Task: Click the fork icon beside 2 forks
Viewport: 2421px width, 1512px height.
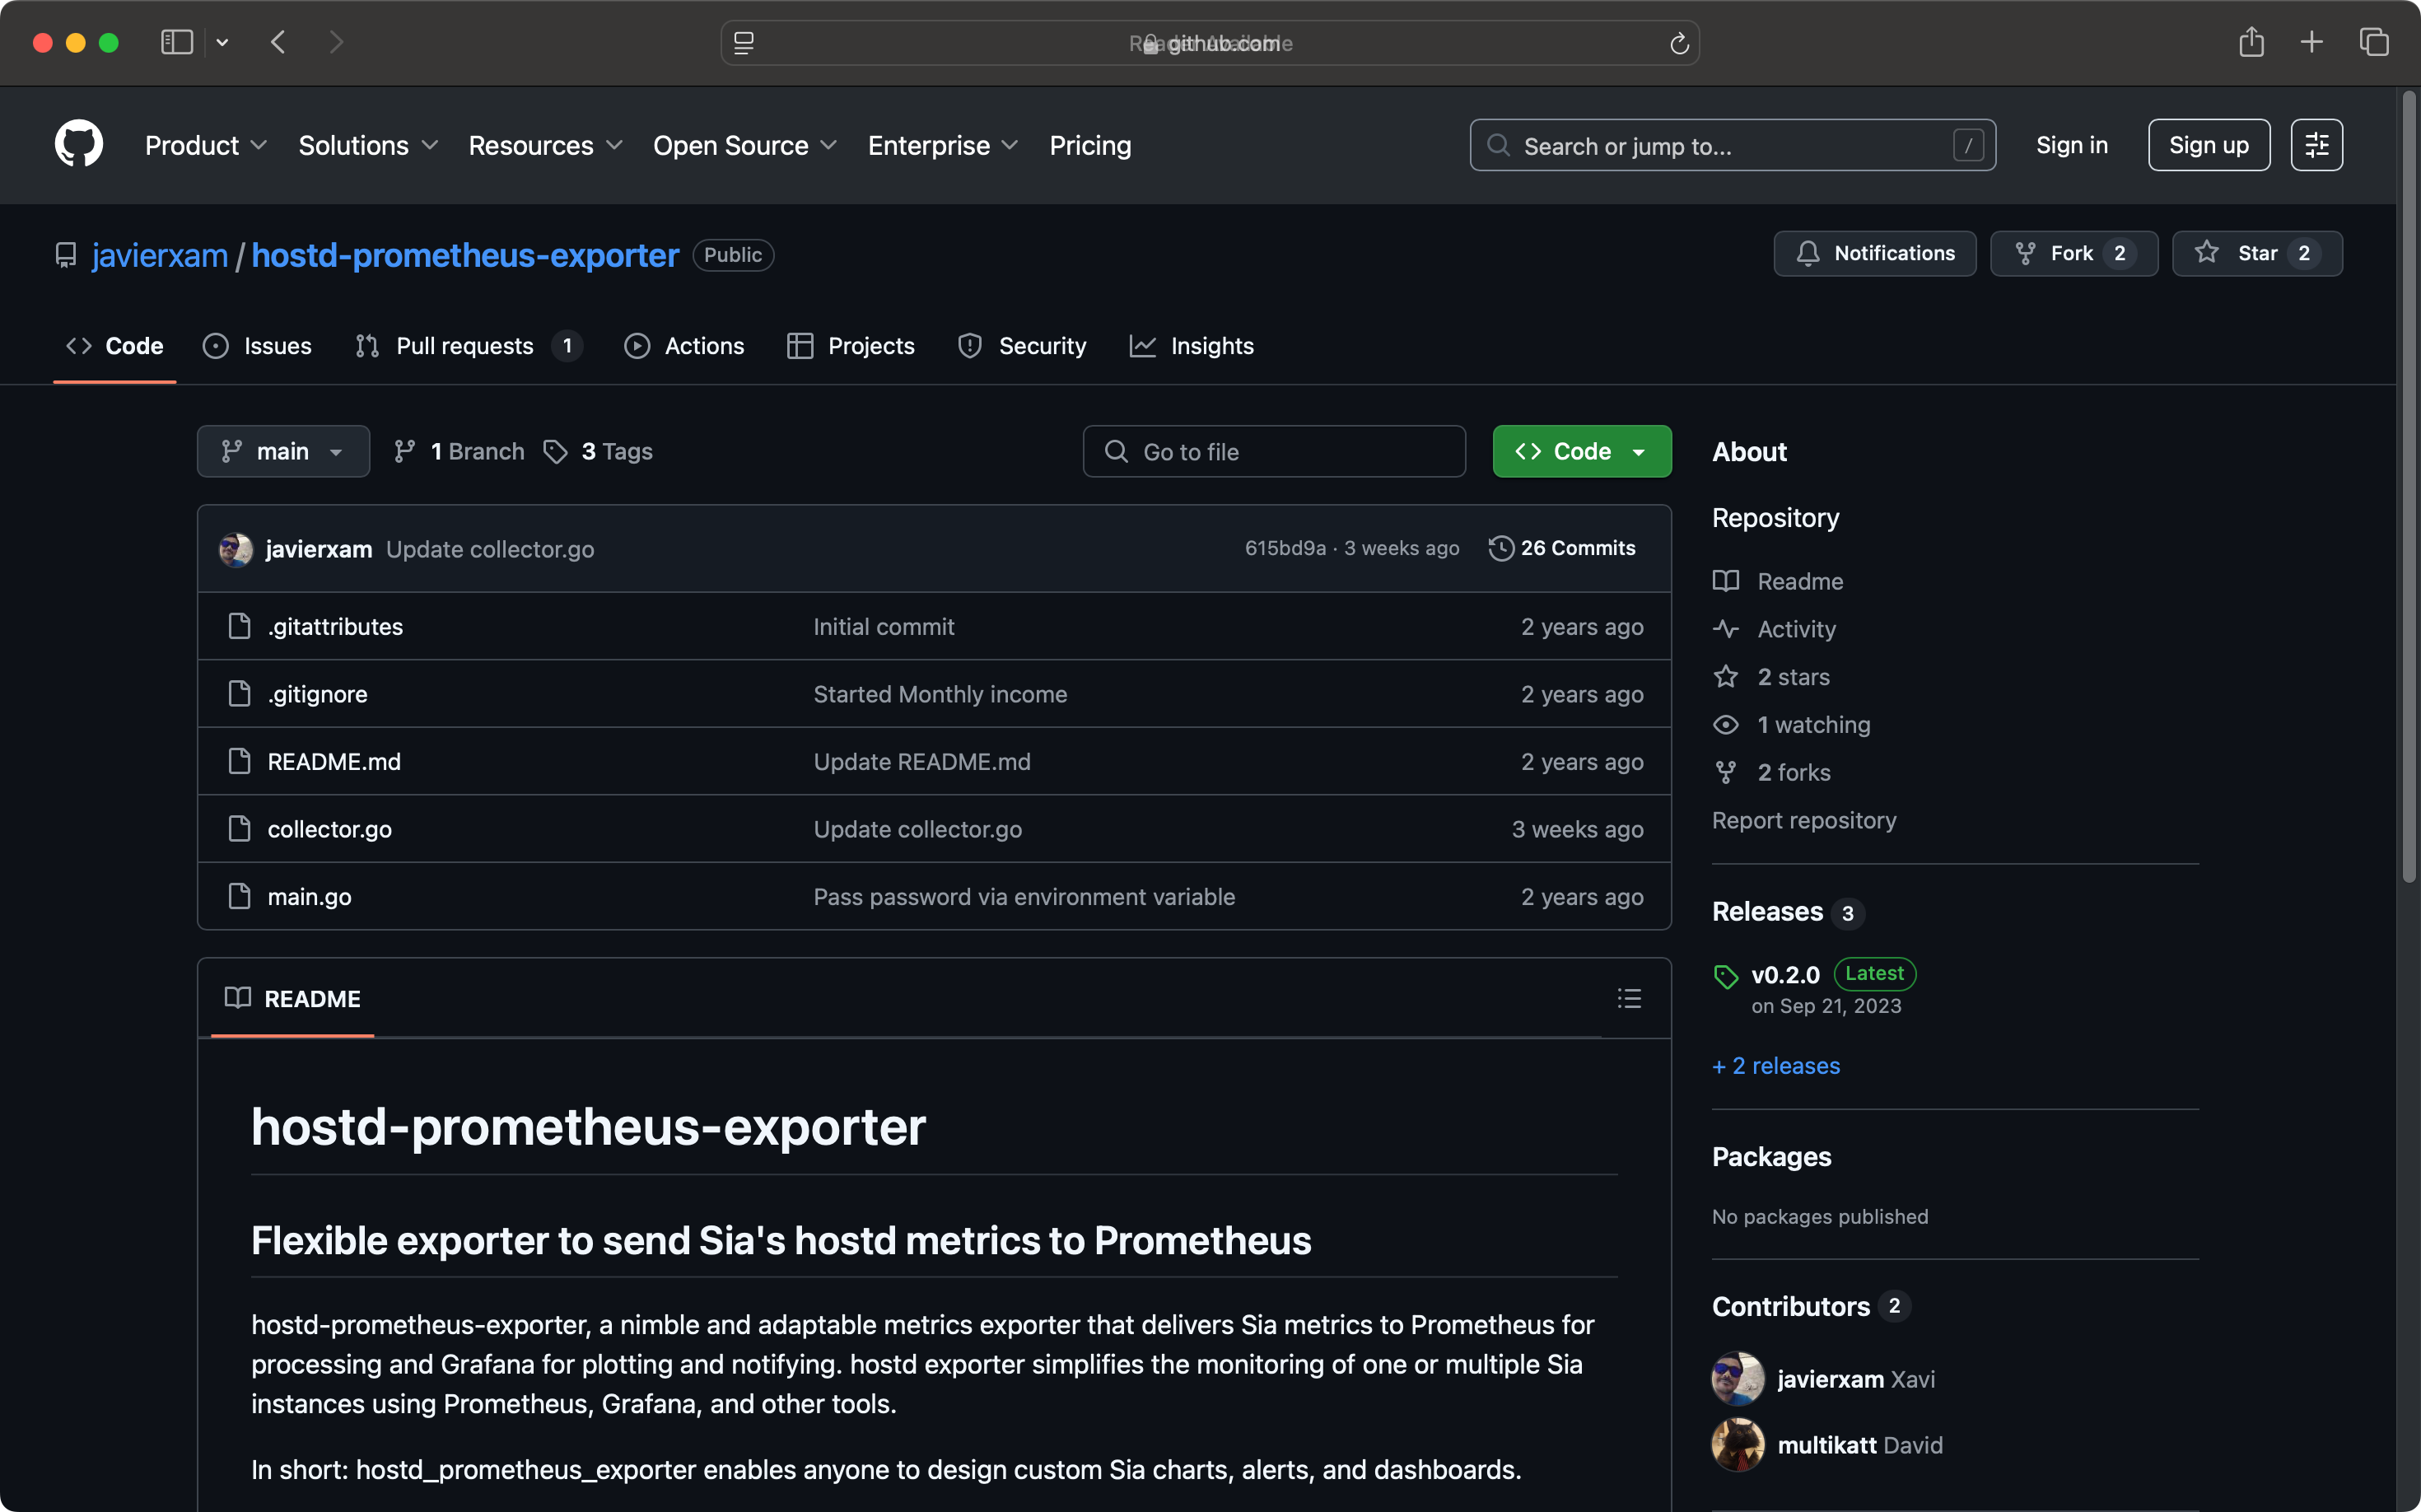Action: pyautogui.click(x=1726, y=773)
